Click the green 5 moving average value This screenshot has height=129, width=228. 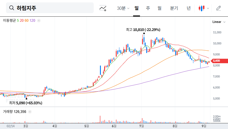18,21
